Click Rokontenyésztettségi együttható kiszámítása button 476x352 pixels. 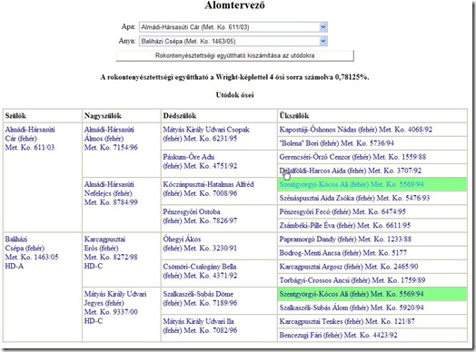coord(235,55)
